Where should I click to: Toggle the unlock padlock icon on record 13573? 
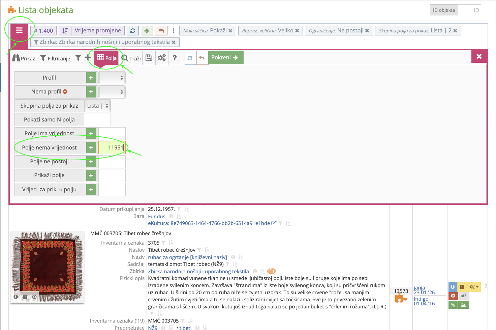tap(464, 296)
